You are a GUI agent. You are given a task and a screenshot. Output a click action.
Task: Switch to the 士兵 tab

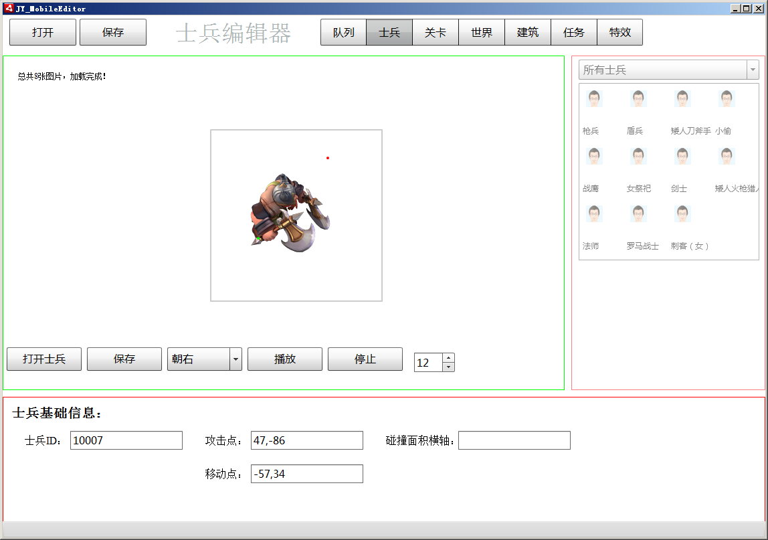tap(389, 32)
